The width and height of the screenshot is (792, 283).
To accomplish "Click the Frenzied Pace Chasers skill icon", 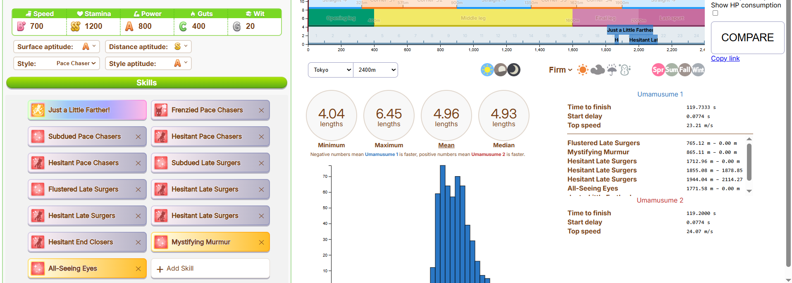I will 161,110.
